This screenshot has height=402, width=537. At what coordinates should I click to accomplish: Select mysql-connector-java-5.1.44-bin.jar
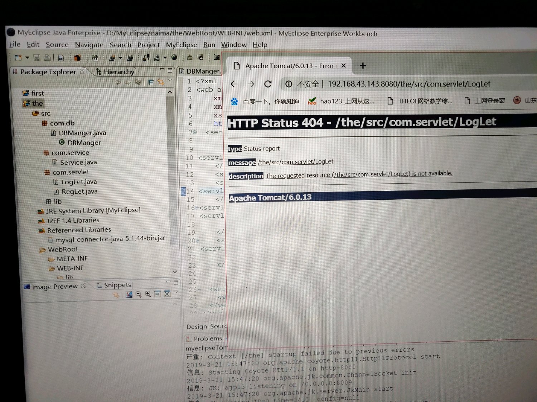pos(107,239)
